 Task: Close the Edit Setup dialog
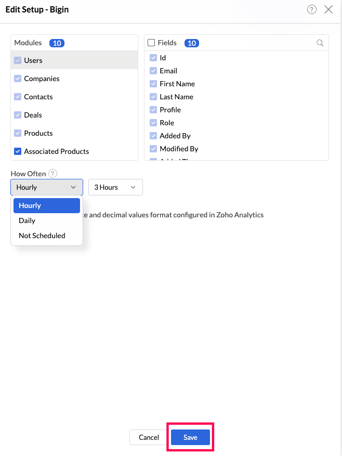328,9
